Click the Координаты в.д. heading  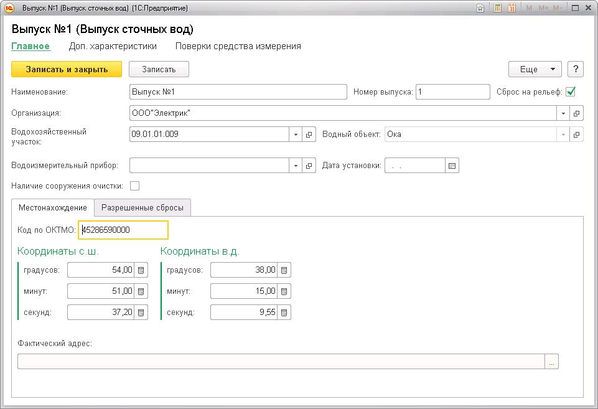click(200, 252)
